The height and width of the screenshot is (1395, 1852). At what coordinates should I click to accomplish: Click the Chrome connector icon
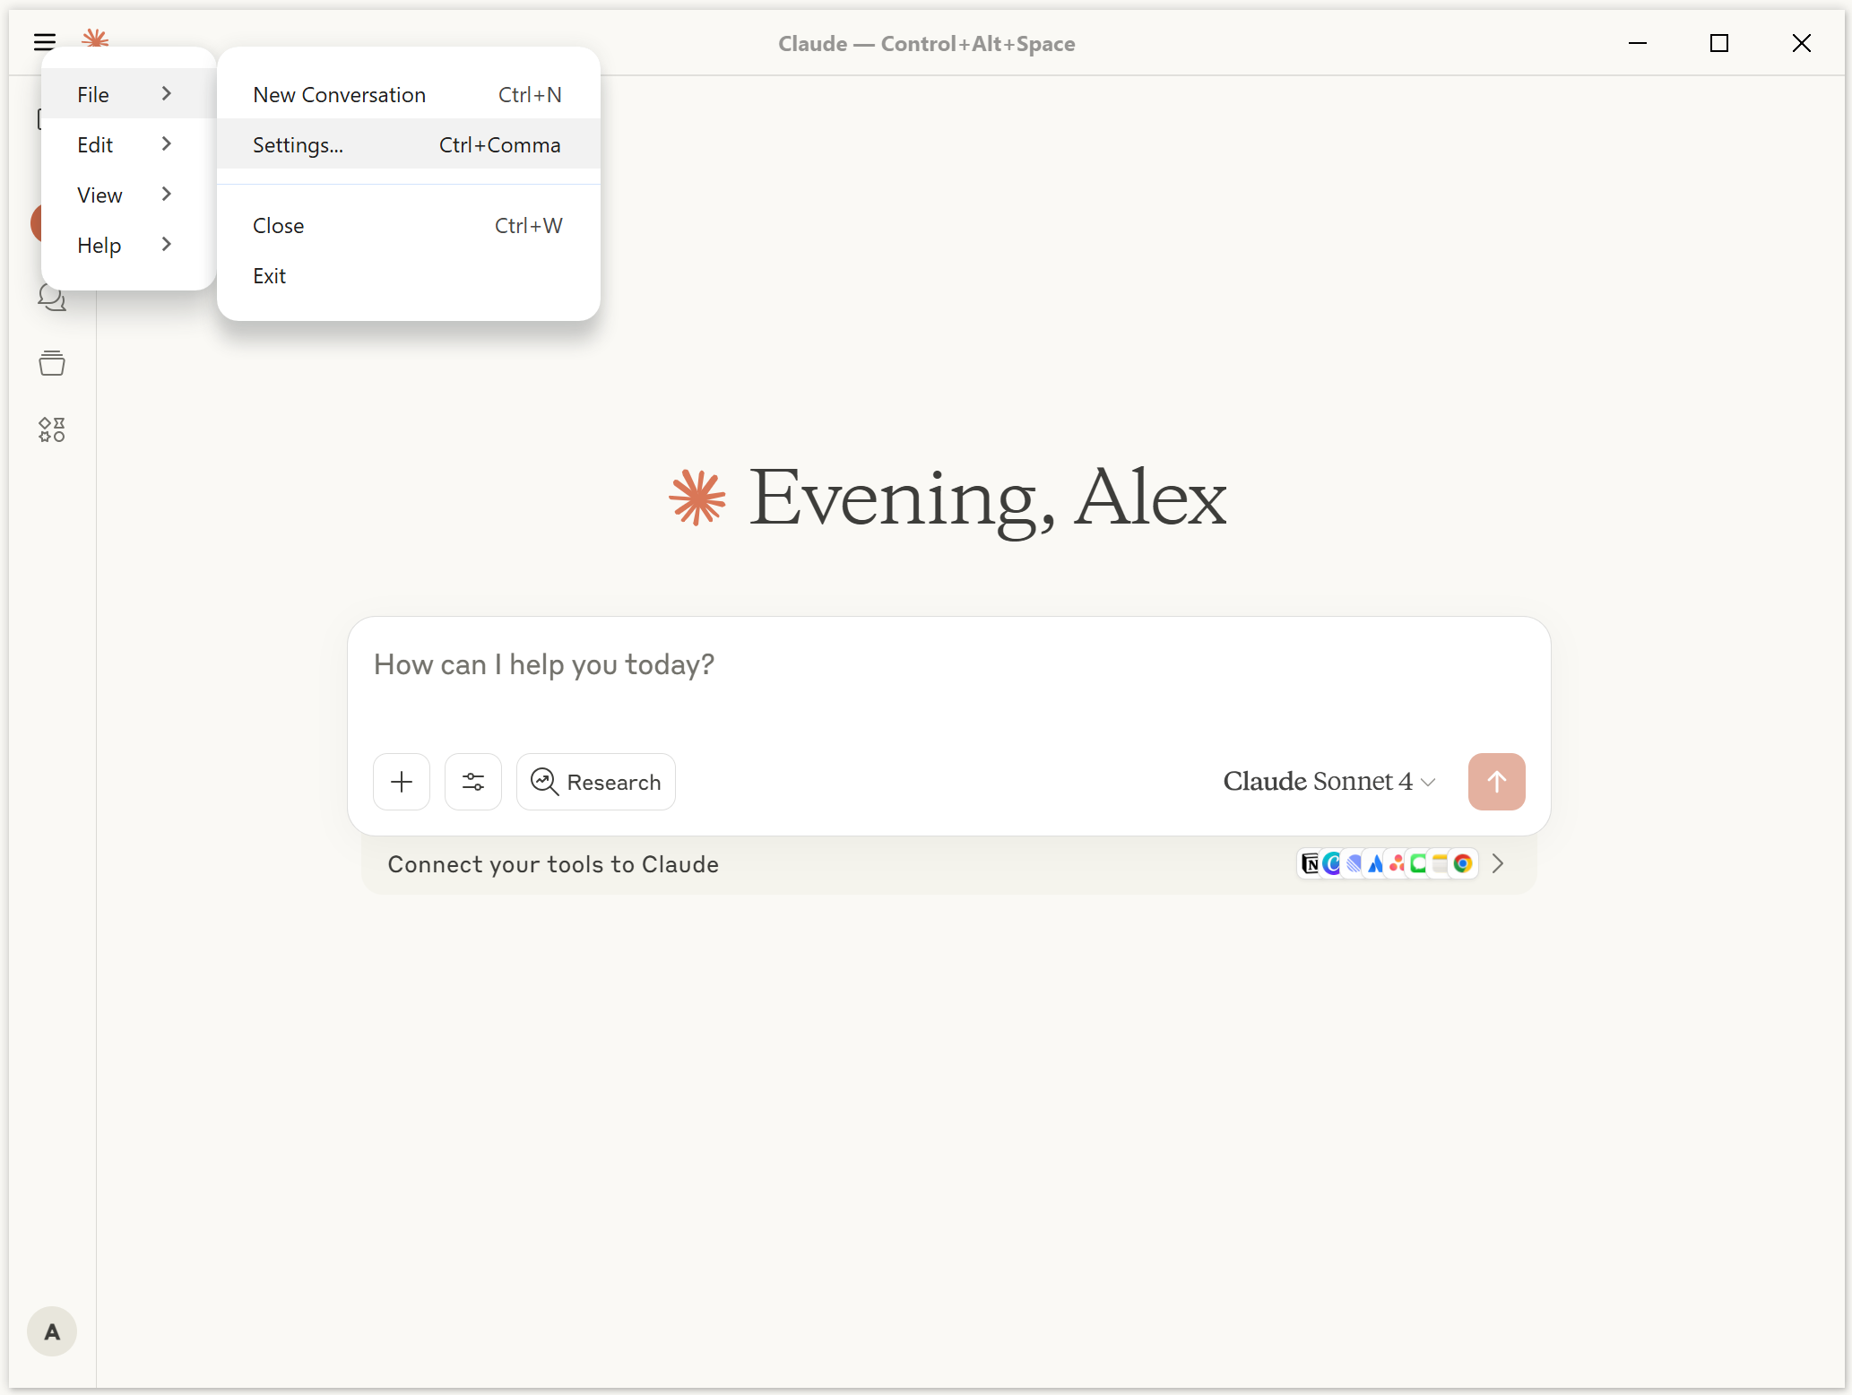click(1463, 863)
